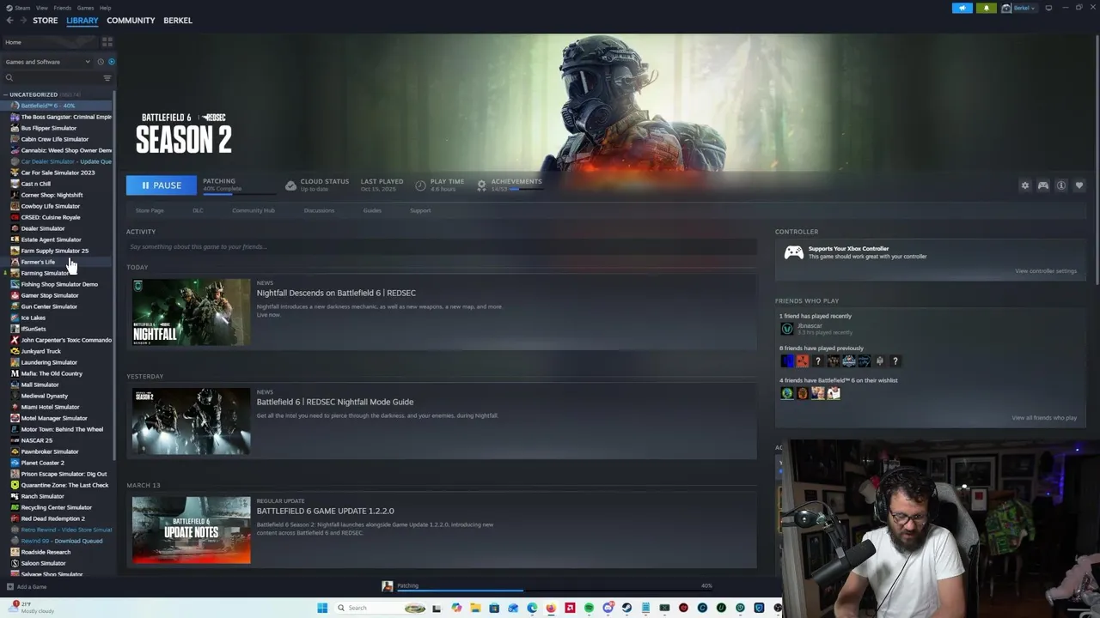Open the Berkel profile tab
Screen dimensions: 1100x618
tap(178, 21)
